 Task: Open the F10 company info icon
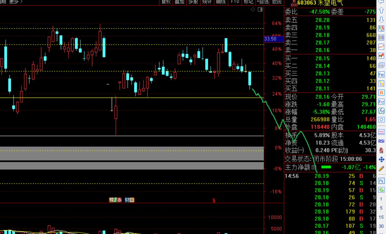pyautogui.click(x=381, y=75)
